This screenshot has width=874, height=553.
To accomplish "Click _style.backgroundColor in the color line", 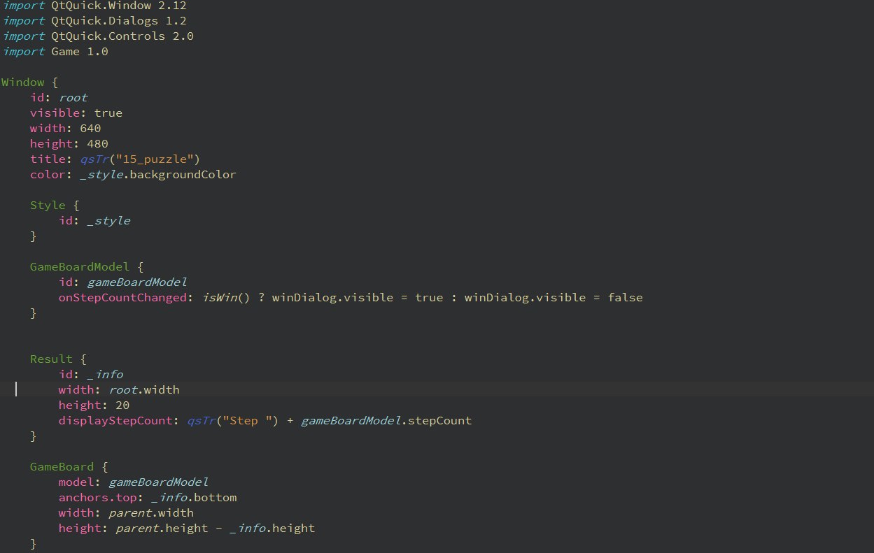I will [x=158, y=174].
